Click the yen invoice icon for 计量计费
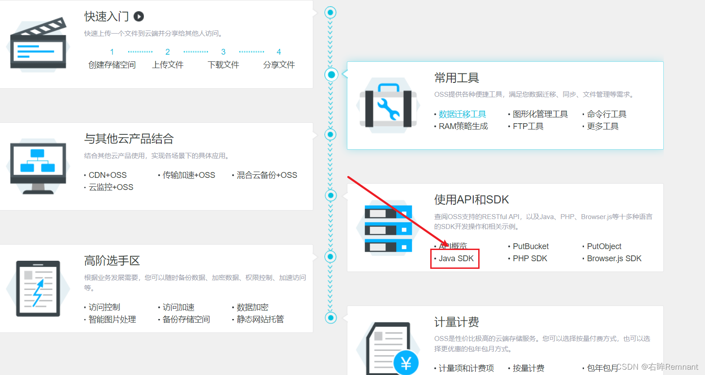Viewport: 705px width, 375px height. [388, 349]
